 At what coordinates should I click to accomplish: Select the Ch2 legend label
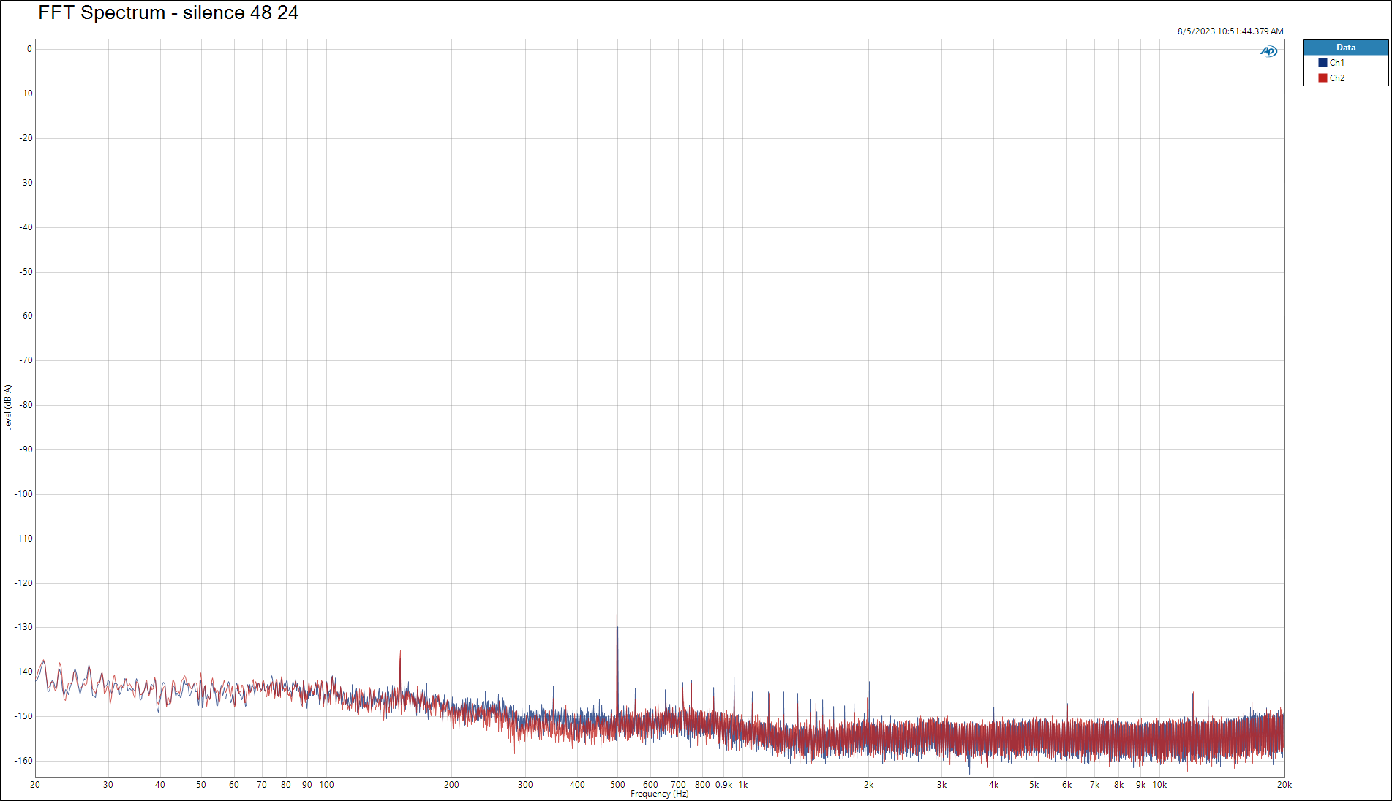click(1336, 78)
